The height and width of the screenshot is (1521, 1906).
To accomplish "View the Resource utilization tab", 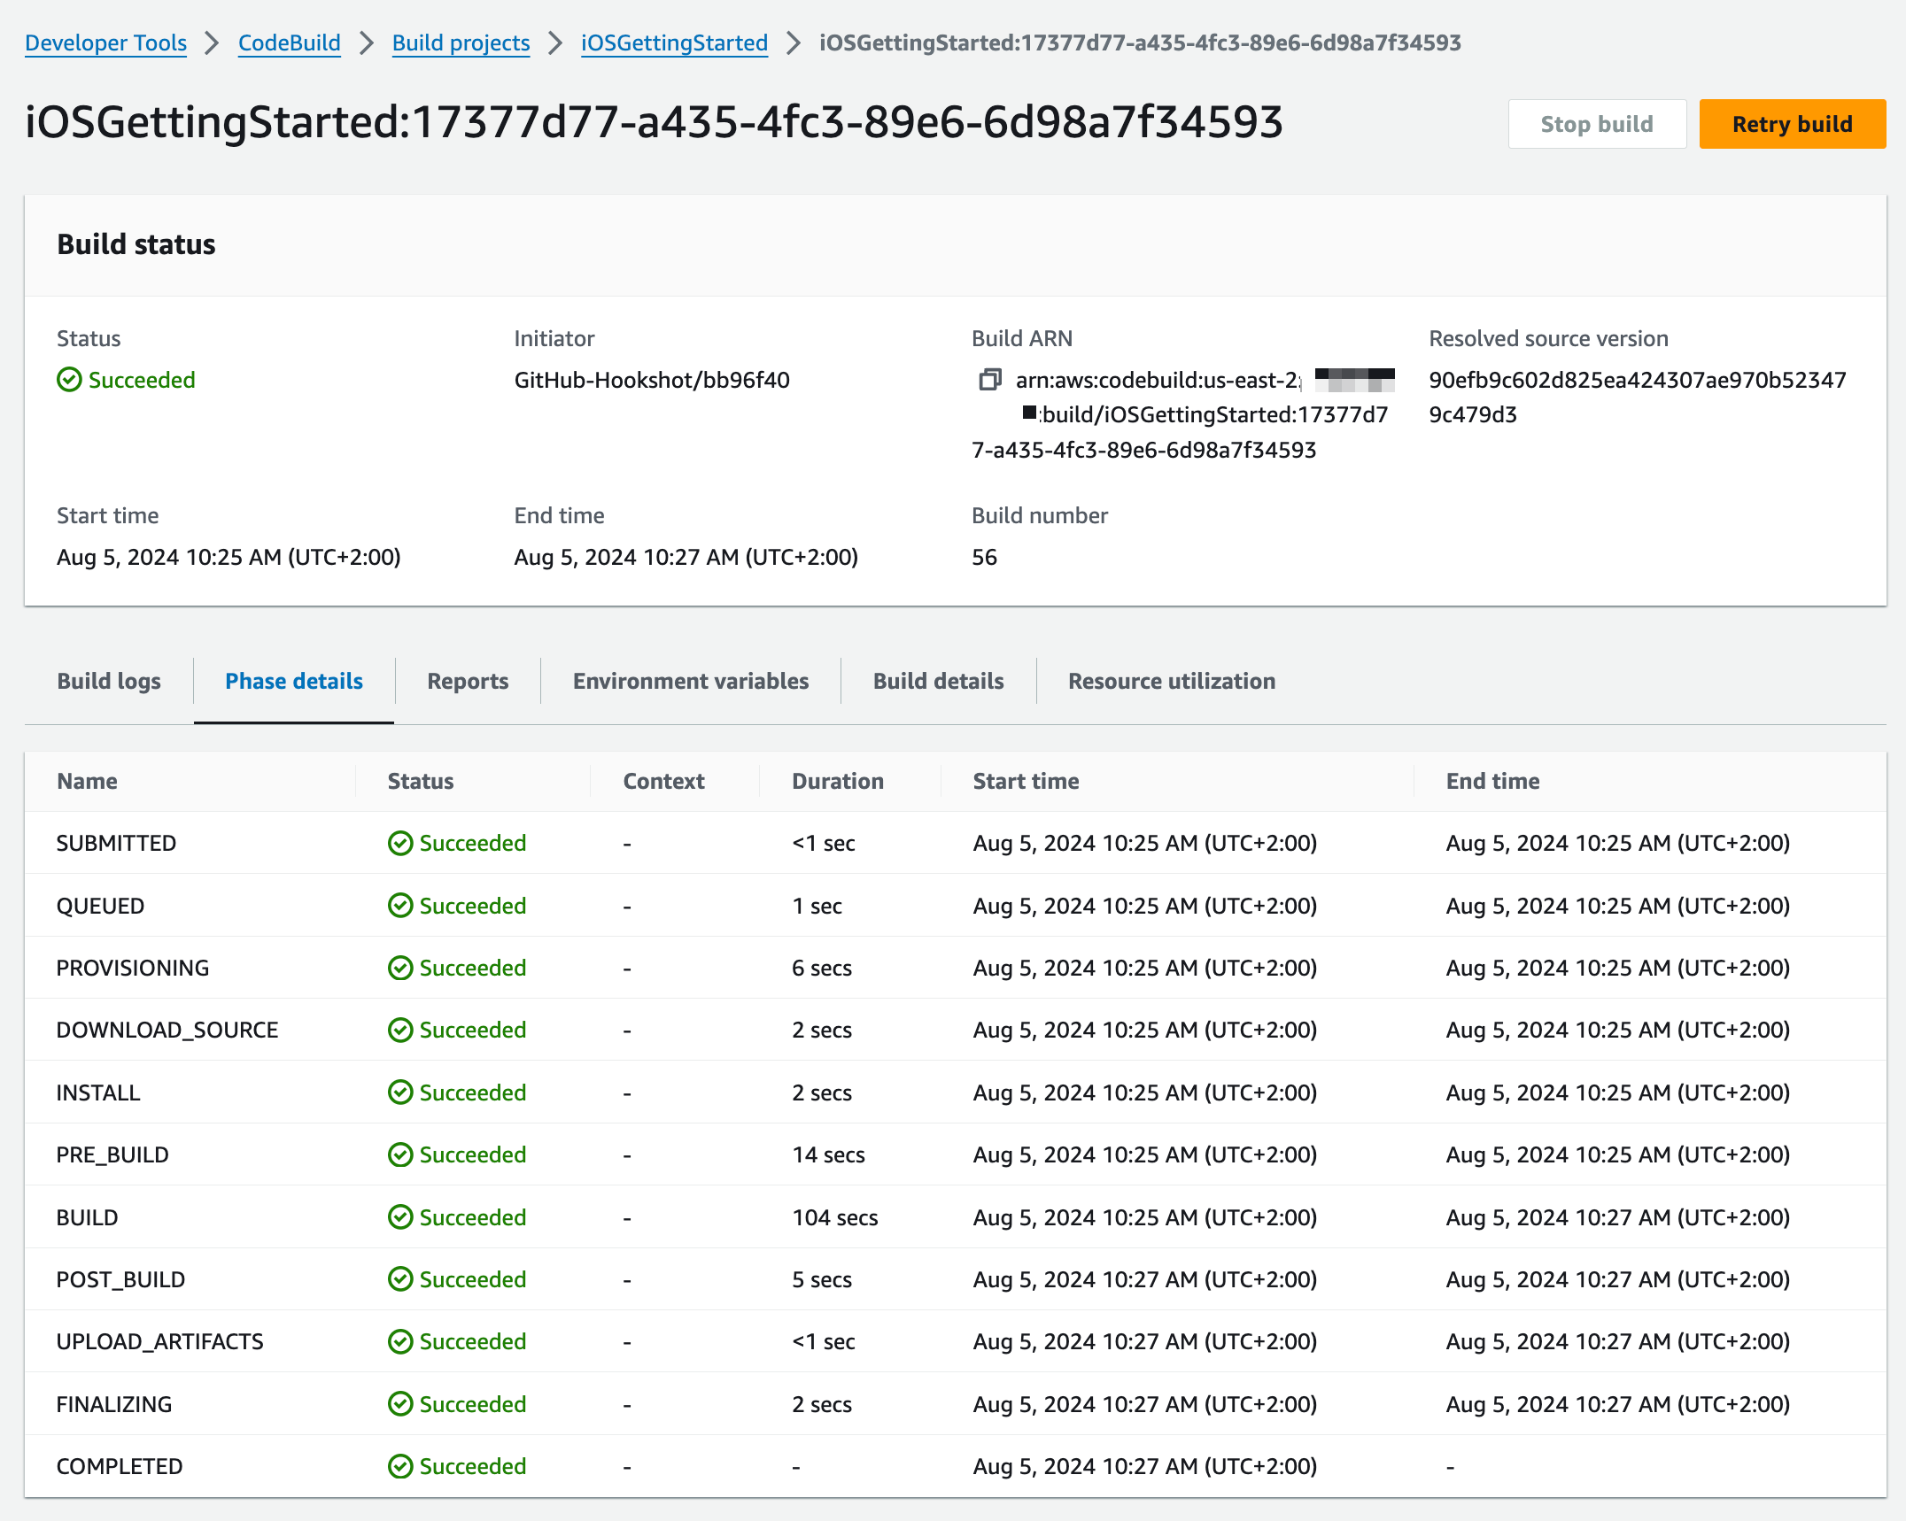I will coord(1171,681).
